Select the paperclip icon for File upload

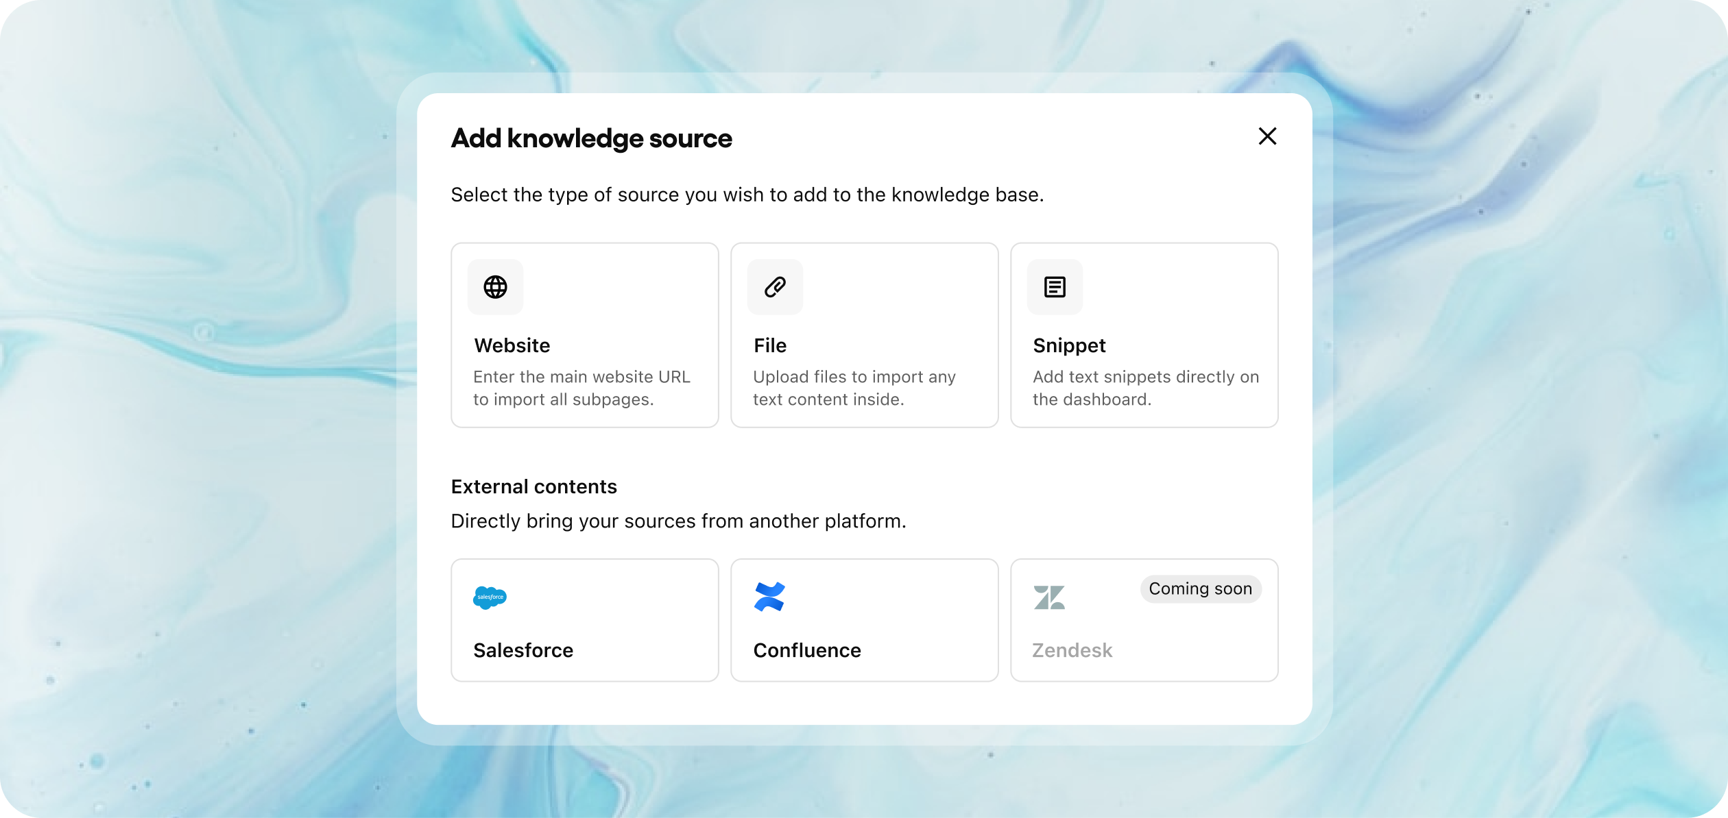(x=775, y=287)
